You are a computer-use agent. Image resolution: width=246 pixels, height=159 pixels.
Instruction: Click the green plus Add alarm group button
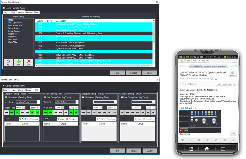coord(19,62)
